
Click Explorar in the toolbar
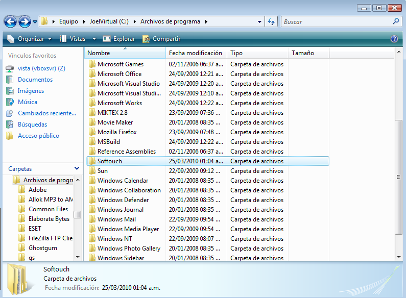pyautogui.click(x=119, y=39)
